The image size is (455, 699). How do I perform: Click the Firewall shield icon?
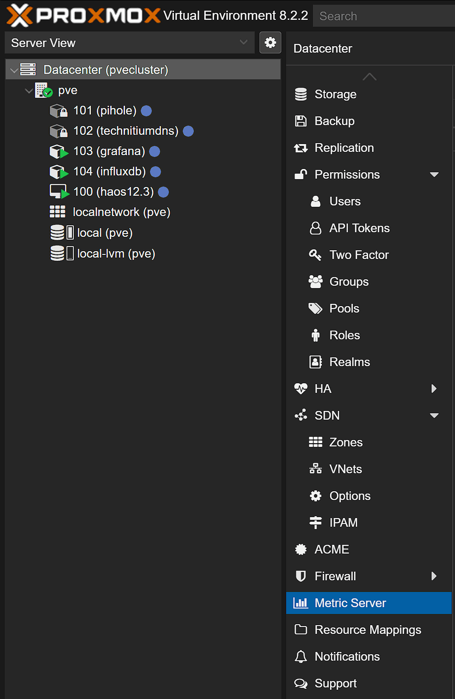(x=301, y=576)
